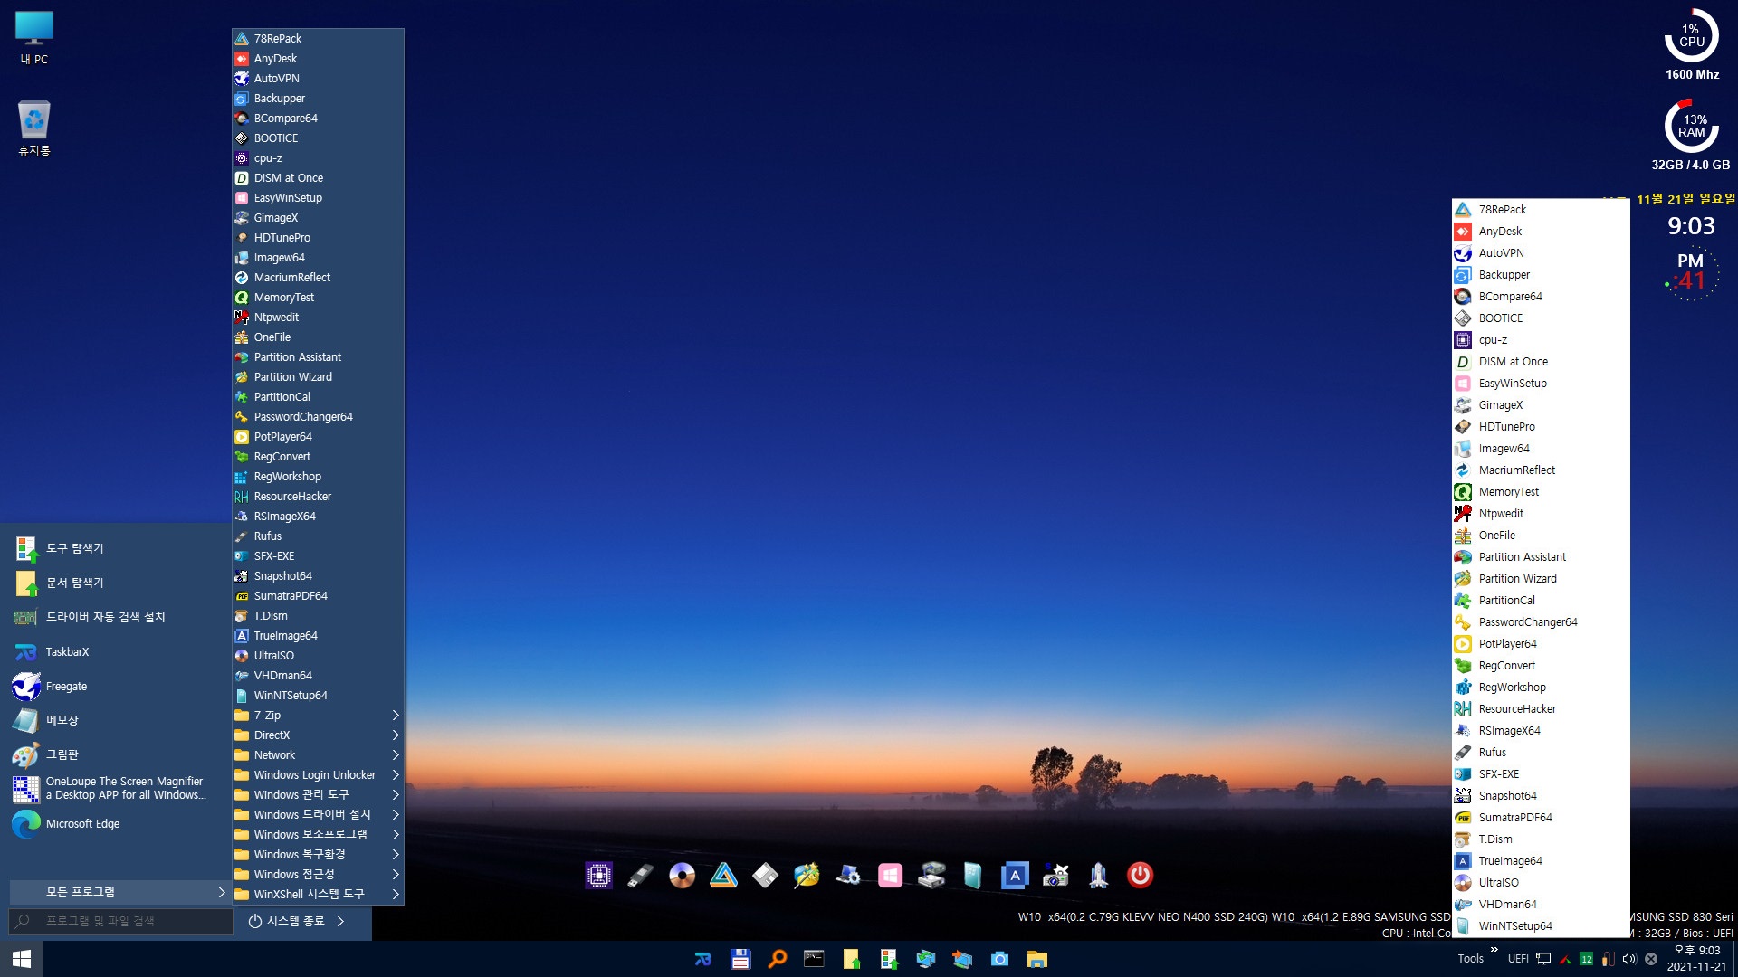Expand the Windows 드라이버 설치 folder
The height and width of the screenshot is (977, 1738).
[317, 814]
